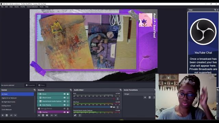Move the selected scene down
Screen dimensions: 219x123
(15, 115)
